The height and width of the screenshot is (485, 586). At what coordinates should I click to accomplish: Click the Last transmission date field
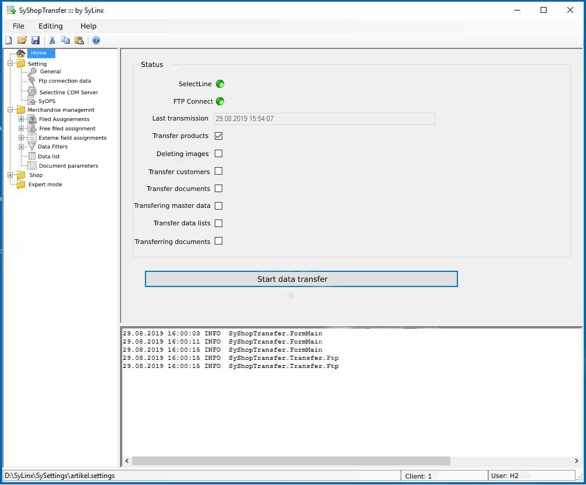324,119
